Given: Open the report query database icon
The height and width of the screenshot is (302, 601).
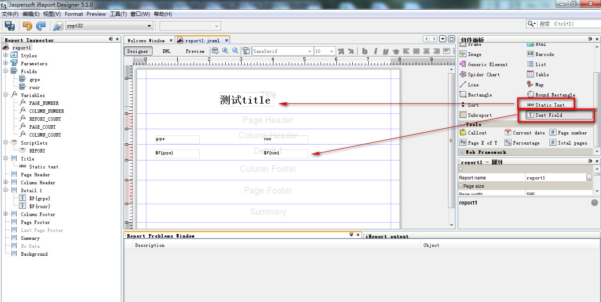Looking at the screenshot, I should point(215,51).
